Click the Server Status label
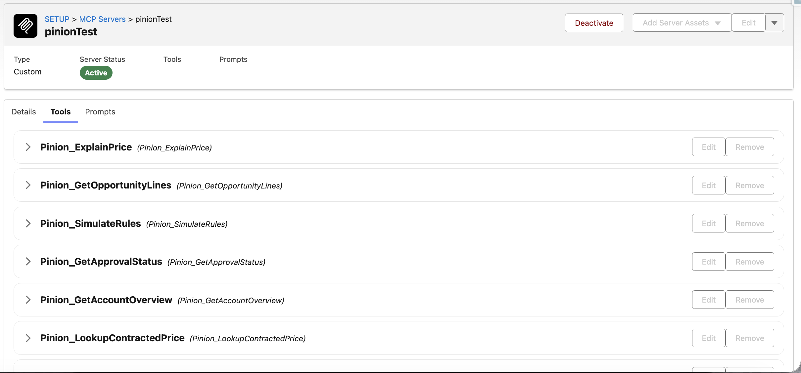The width and height of the screenshot is (801, 373). (x=102, y=59)
